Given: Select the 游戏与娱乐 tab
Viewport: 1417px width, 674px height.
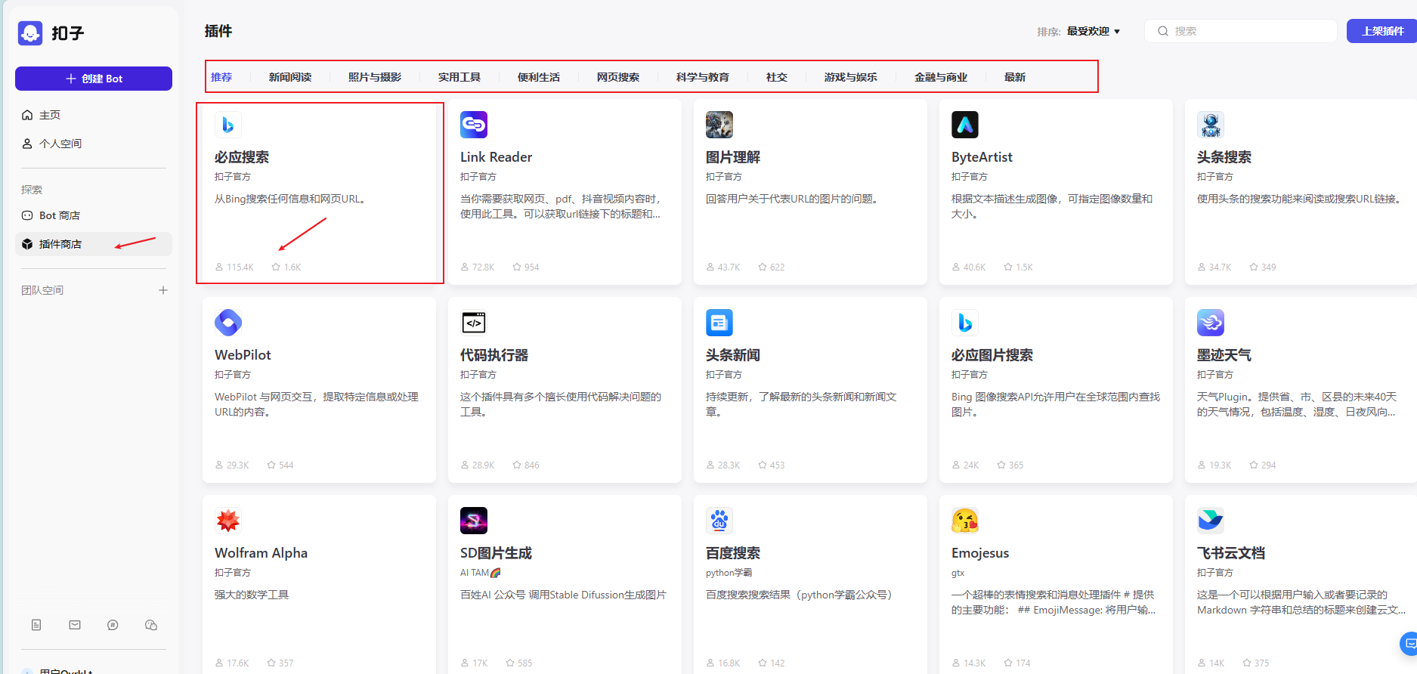Looking at the screenshot, I should 851,77.
